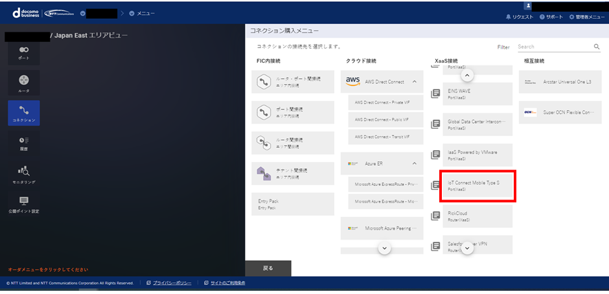
Task: Click the ポート間接続 hexagon icon
Action: (264, 112)
